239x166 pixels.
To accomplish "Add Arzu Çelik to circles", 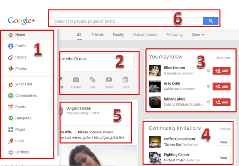I will (221, 87).
